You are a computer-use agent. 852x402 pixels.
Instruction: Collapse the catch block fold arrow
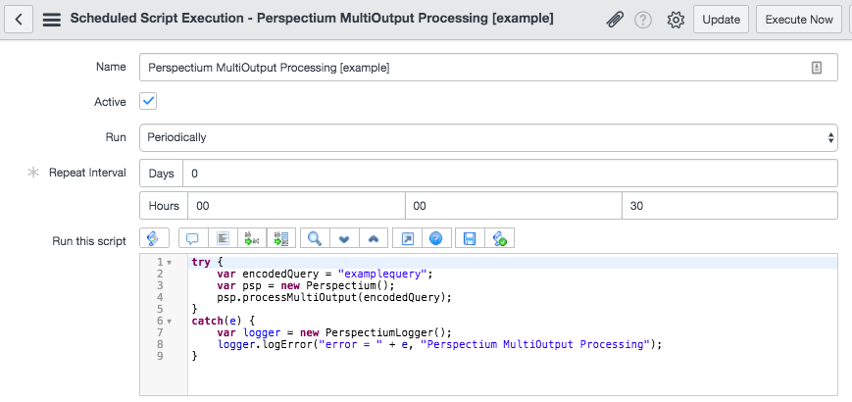coord(169,321)
